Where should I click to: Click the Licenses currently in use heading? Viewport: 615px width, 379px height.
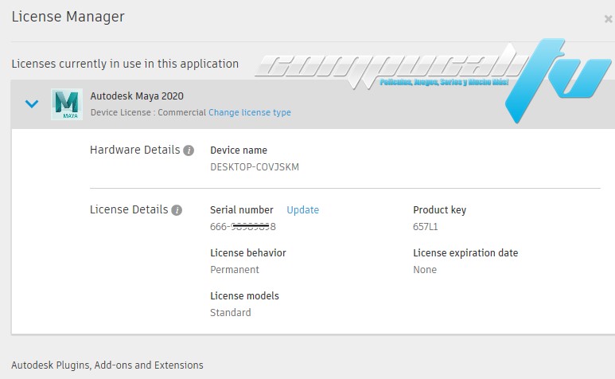125,64
